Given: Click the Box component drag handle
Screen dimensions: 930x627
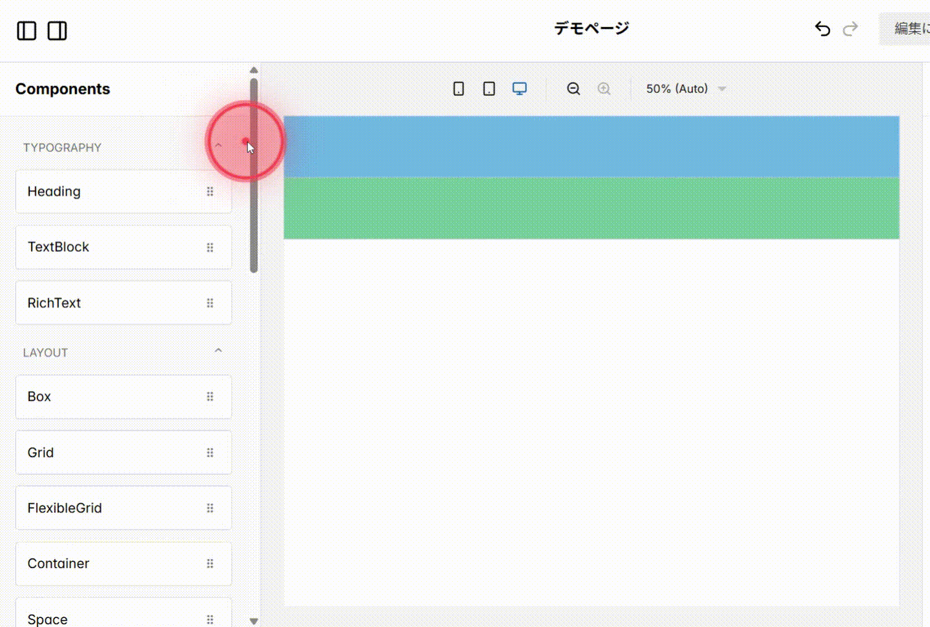Looking at the screenshot, I should [x=211, y=396].
